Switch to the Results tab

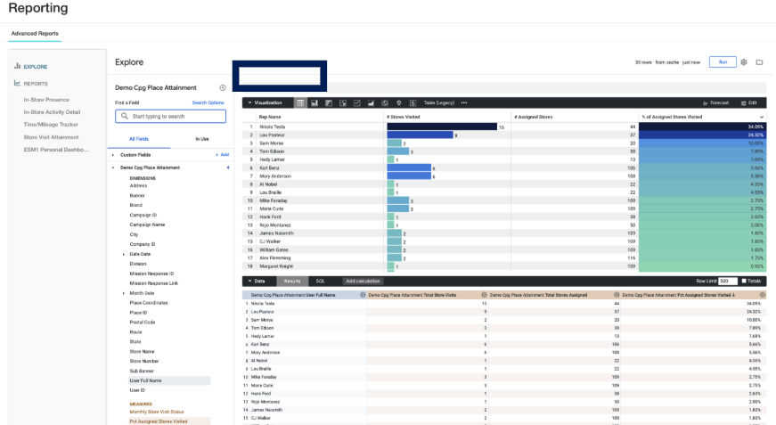292,281
